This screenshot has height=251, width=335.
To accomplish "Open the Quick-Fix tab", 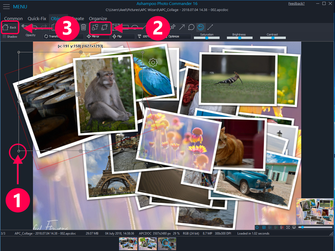I will tap(37, 19).
